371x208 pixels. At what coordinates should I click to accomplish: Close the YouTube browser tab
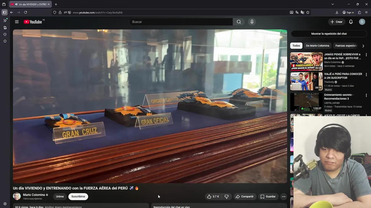tap(49, 4)
